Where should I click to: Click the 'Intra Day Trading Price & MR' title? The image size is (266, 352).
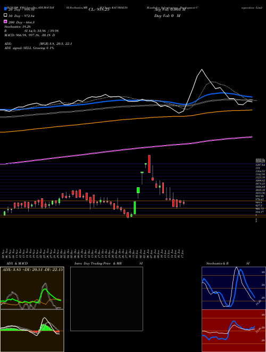coord(98,263)
